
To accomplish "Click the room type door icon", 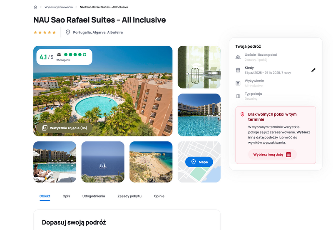I will coord(238,96).
